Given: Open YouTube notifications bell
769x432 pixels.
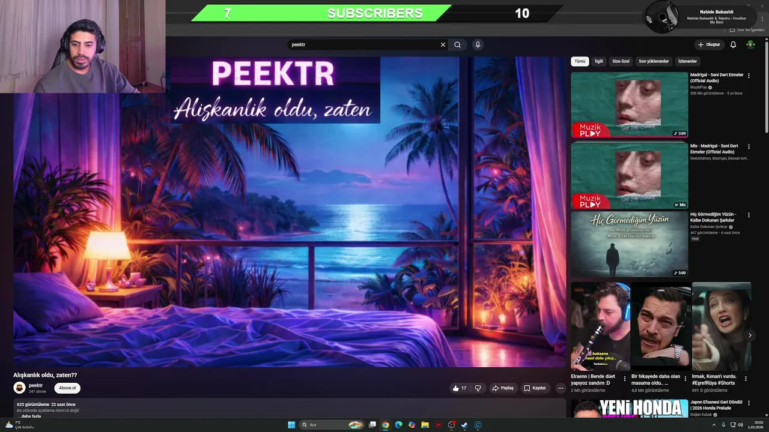Looking at the screenshot, I should coord(733,44).
